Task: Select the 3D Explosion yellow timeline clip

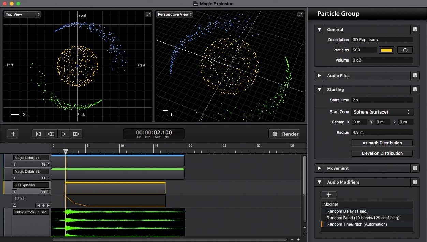Action: pos(115,188)
